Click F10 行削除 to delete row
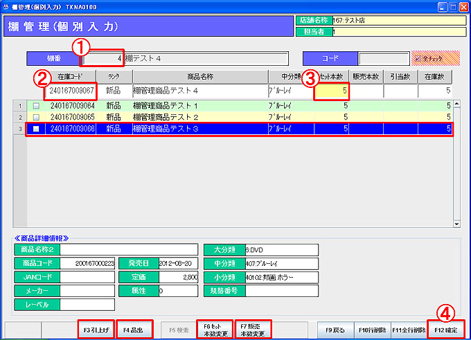This screenshot has height=340, width=471. [x=372, y=330]
